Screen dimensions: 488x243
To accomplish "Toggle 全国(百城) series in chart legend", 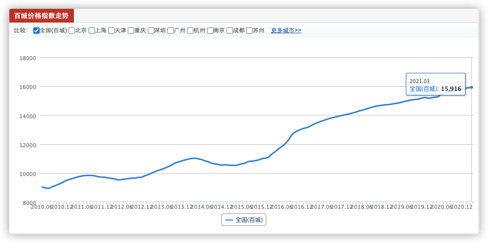I will tap(244, 220).
